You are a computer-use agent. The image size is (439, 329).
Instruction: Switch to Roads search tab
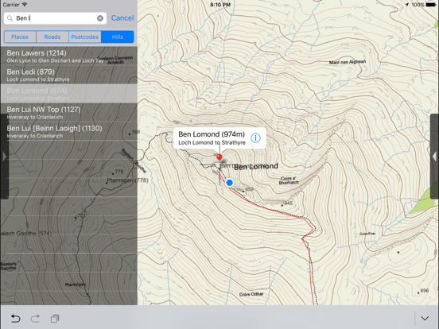tap(52, 37)
